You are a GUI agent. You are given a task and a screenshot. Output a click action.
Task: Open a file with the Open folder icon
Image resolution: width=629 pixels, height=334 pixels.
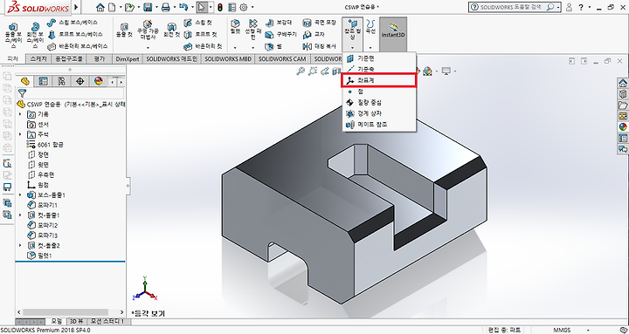tap(129, 7)
